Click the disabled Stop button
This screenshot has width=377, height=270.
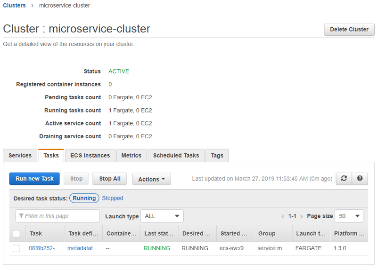76,179
